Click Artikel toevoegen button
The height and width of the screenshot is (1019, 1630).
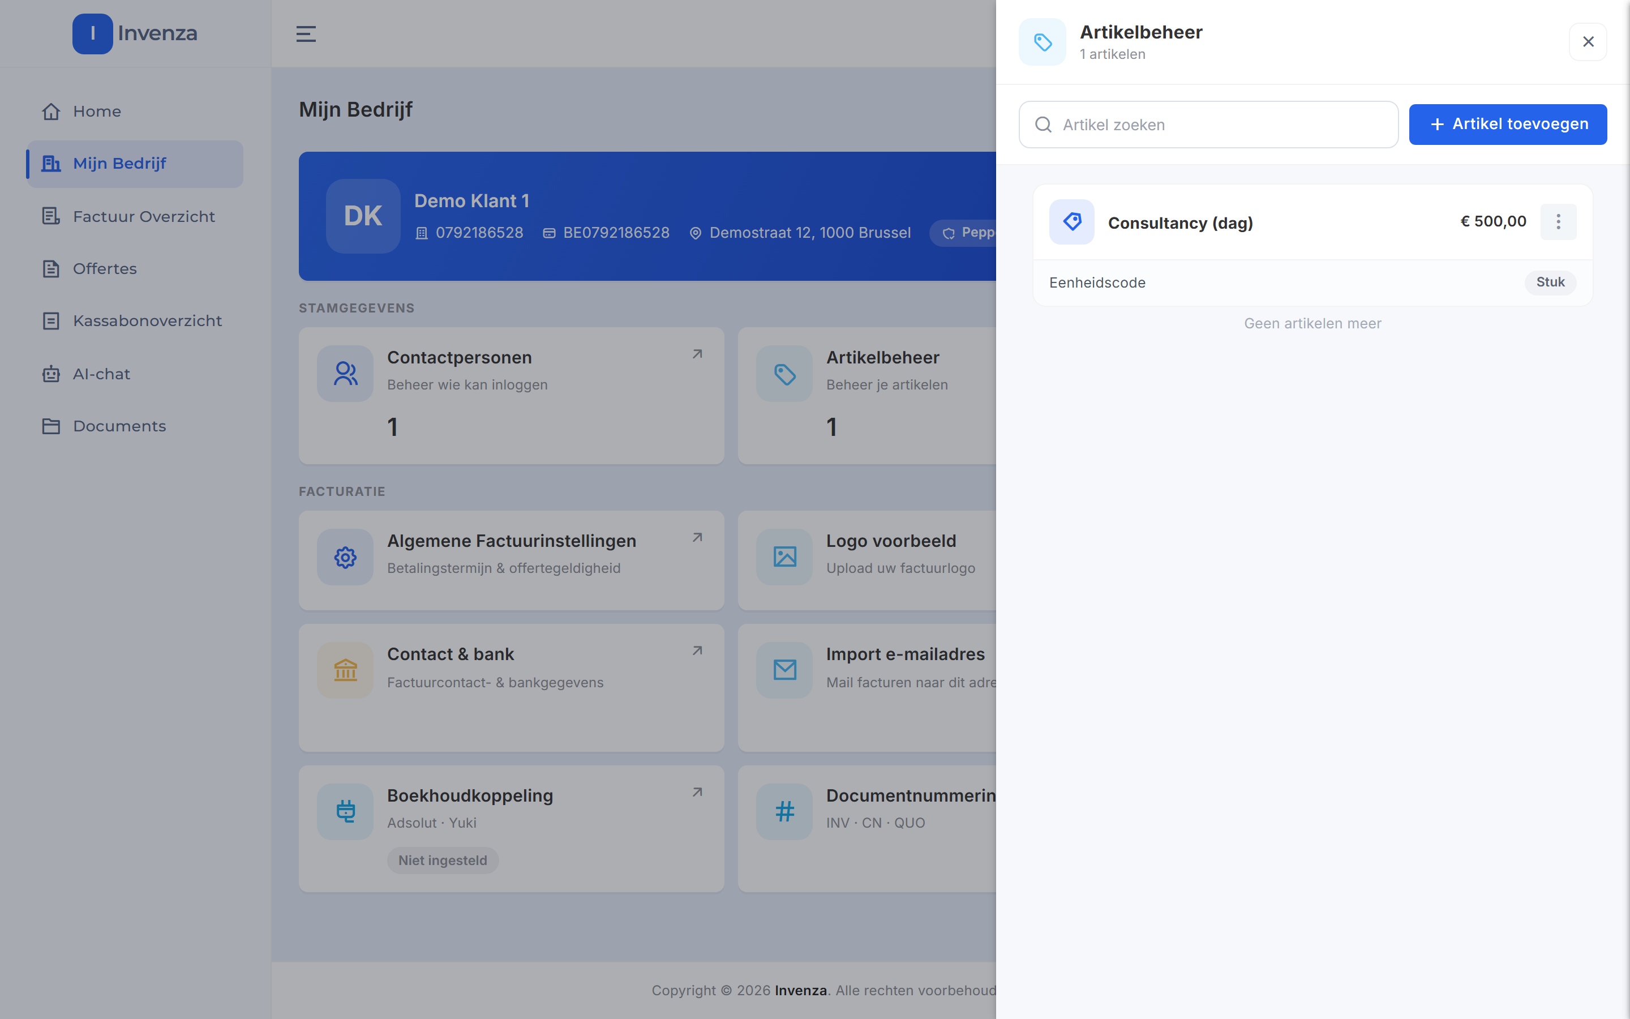click(x=1507, y=124)
